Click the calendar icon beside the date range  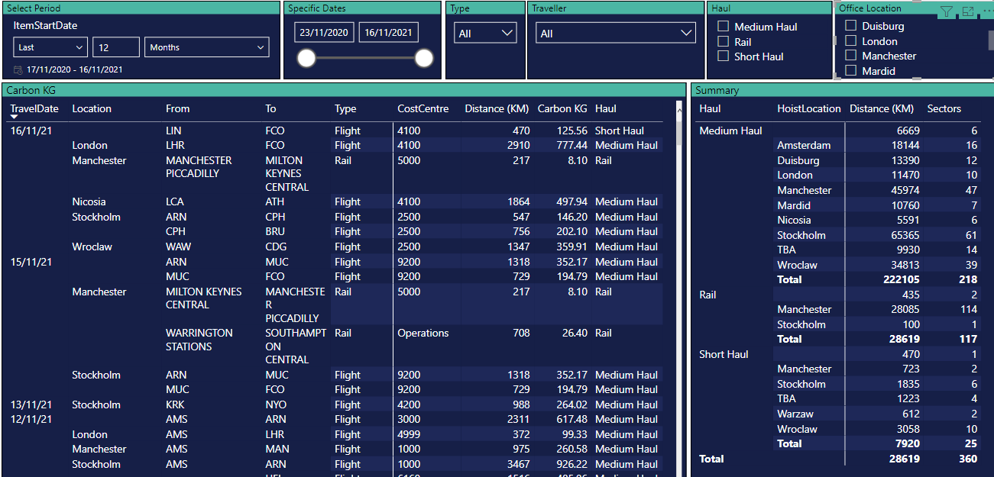(x=18, y=69)
